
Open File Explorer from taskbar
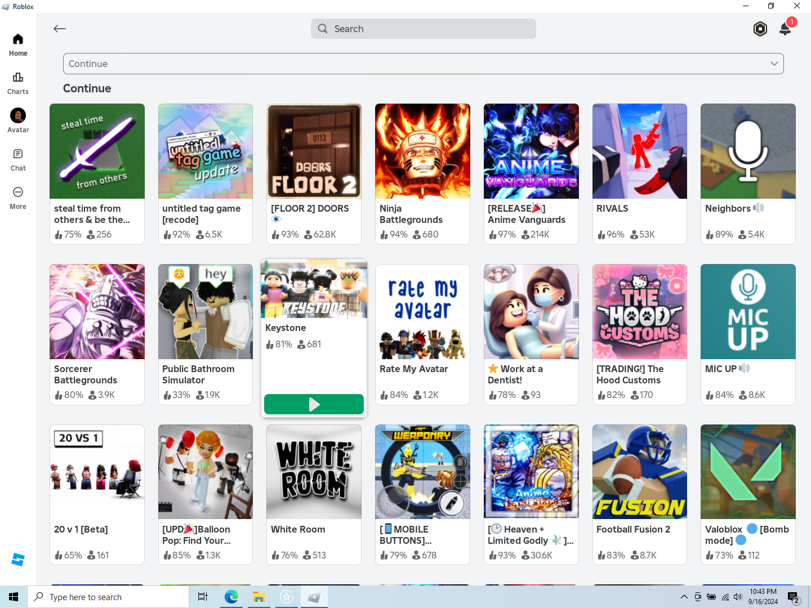[x=259, y=597]
